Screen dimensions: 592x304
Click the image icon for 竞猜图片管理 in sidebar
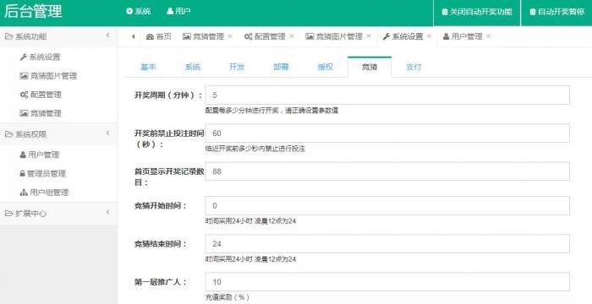click(24, 76)
